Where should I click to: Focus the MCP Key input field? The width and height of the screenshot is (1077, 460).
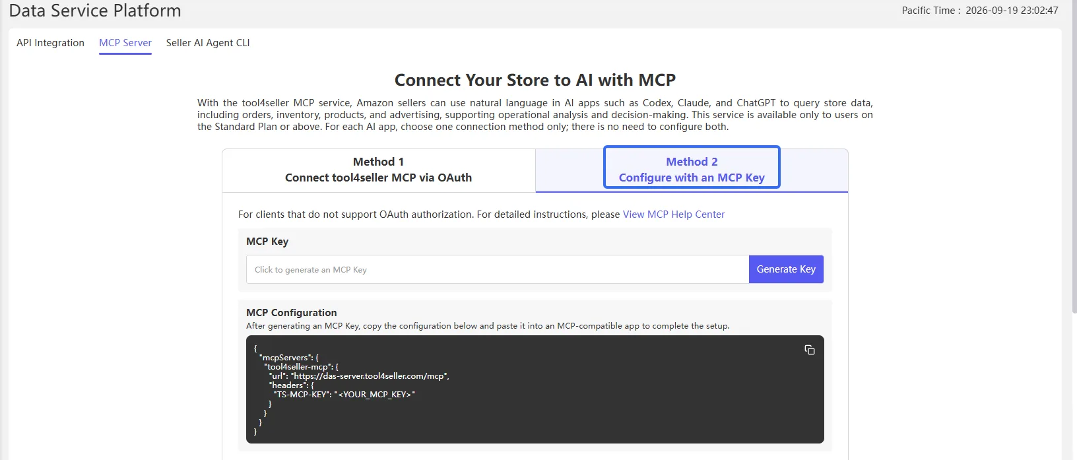(x=498, y=269)
